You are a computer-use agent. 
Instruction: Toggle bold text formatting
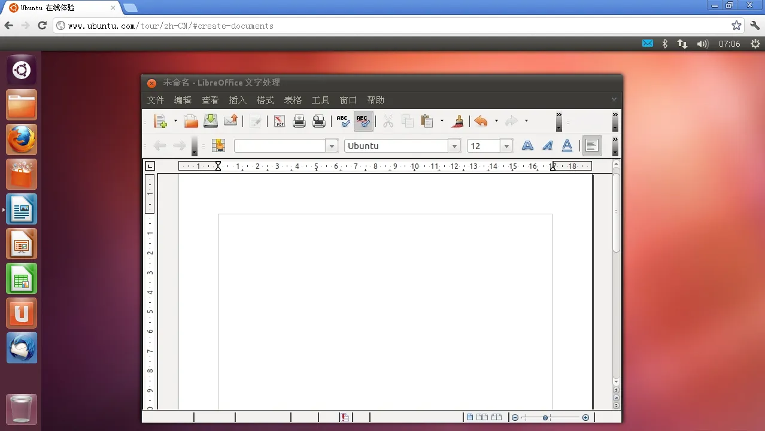[x=527, y=145]
